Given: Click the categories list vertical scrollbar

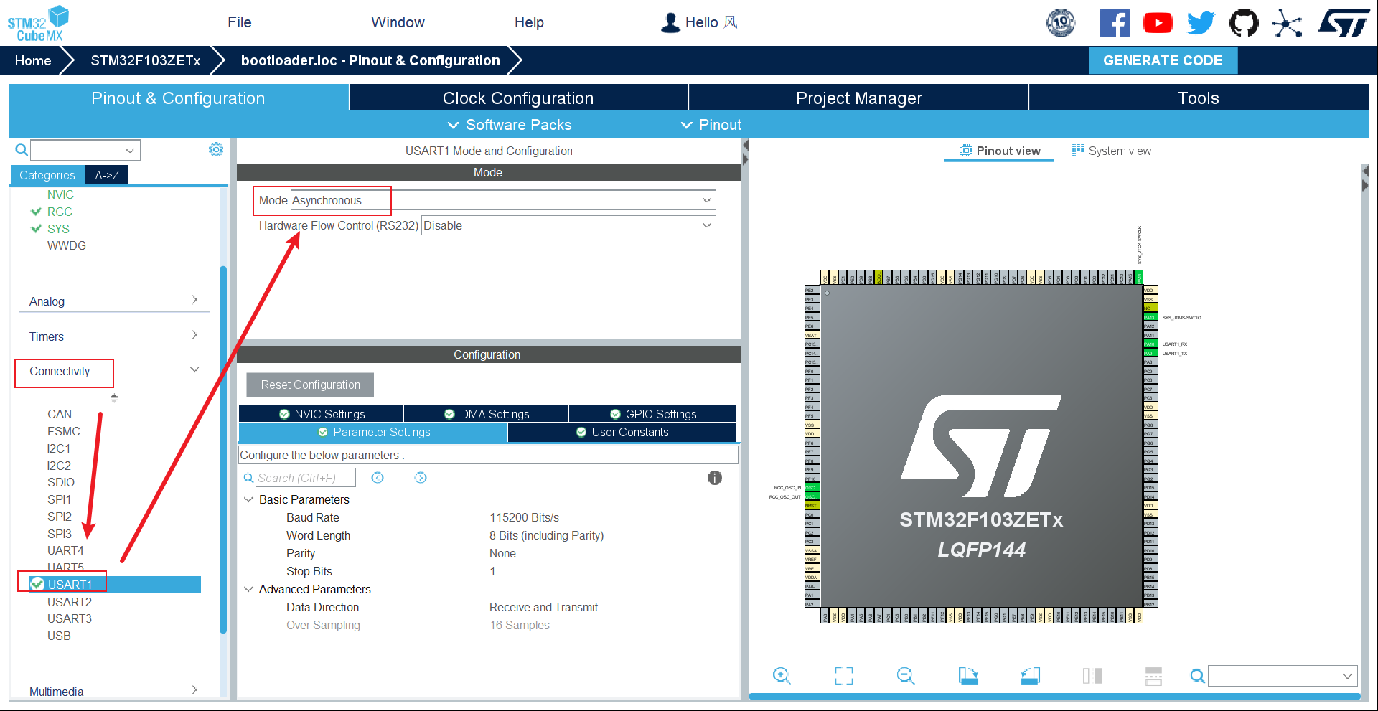Looking at the screenshot, I should (x=223, y=449).
